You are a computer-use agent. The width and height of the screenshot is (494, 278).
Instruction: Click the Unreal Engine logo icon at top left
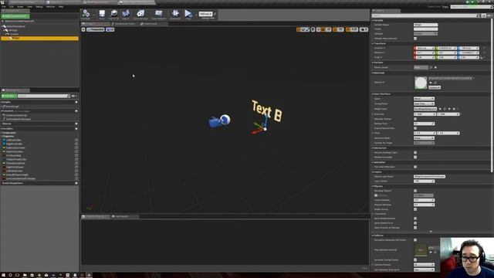pyautogui.click(x=2, y=2)
